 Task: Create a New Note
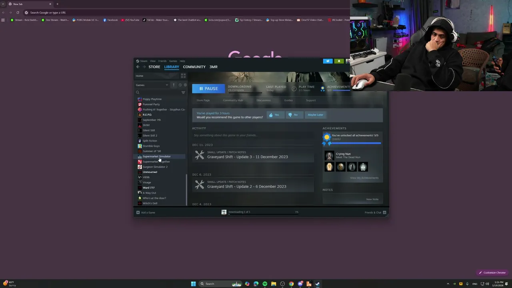coord(372,199)
